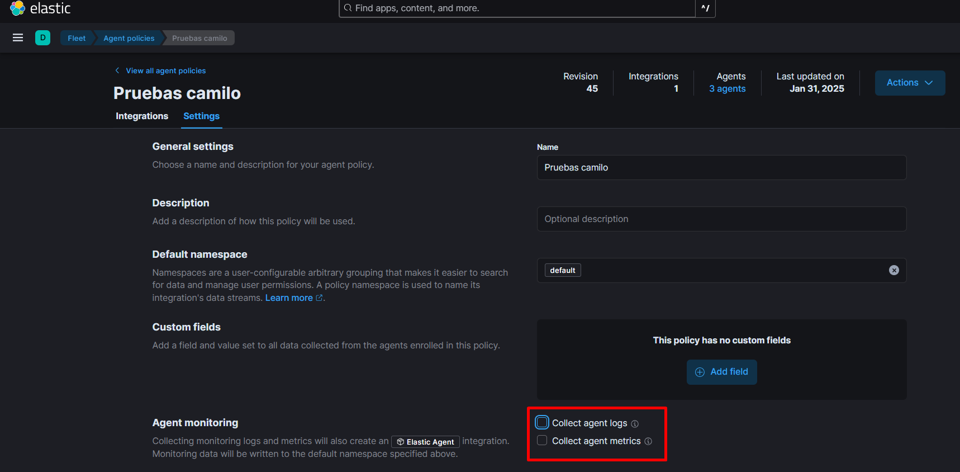Click the Revision 45 value
The height and width of the screenshot is (472, 960).
click(592, 88)
